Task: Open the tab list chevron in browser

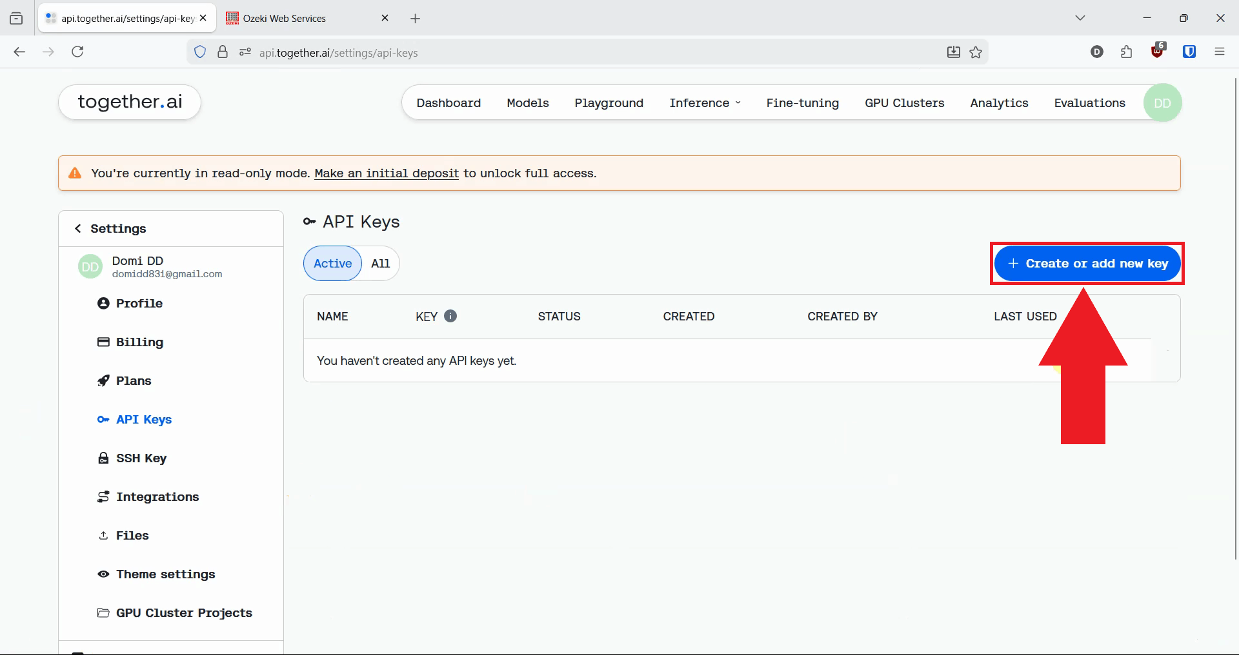Action: tap(1080, 17)
